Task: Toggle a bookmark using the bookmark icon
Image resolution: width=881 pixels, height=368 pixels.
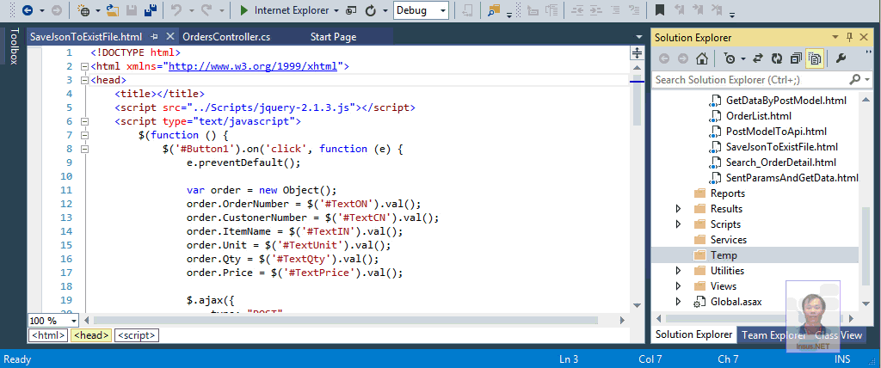Action: (660, 10)
